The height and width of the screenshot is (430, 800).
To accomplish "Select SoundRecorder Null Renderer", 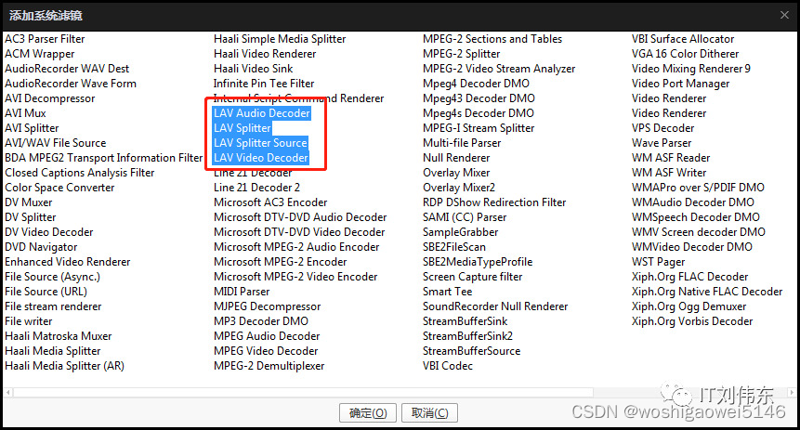I will coord(495,306).
